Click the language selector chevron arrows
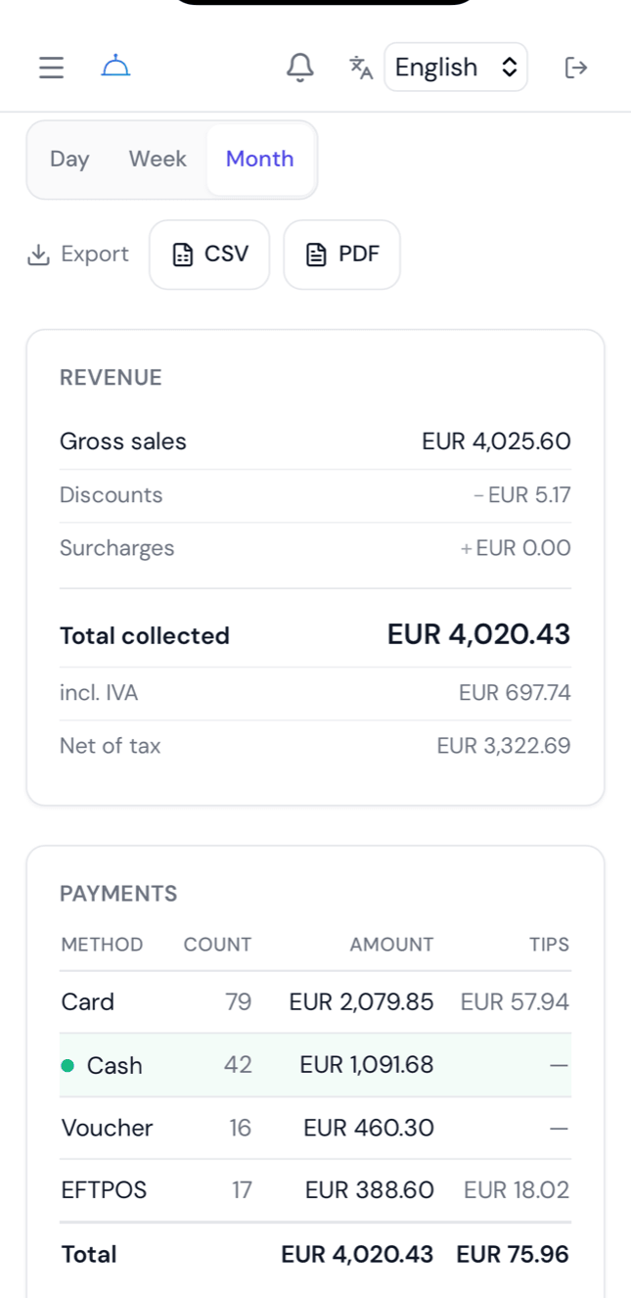This screenshot has height=1298, width=631. coord(509,68)
